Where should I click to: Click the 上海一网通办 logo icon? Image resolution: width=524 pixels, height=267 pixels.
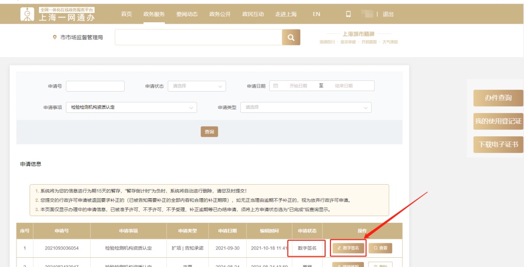pos(28,14)
